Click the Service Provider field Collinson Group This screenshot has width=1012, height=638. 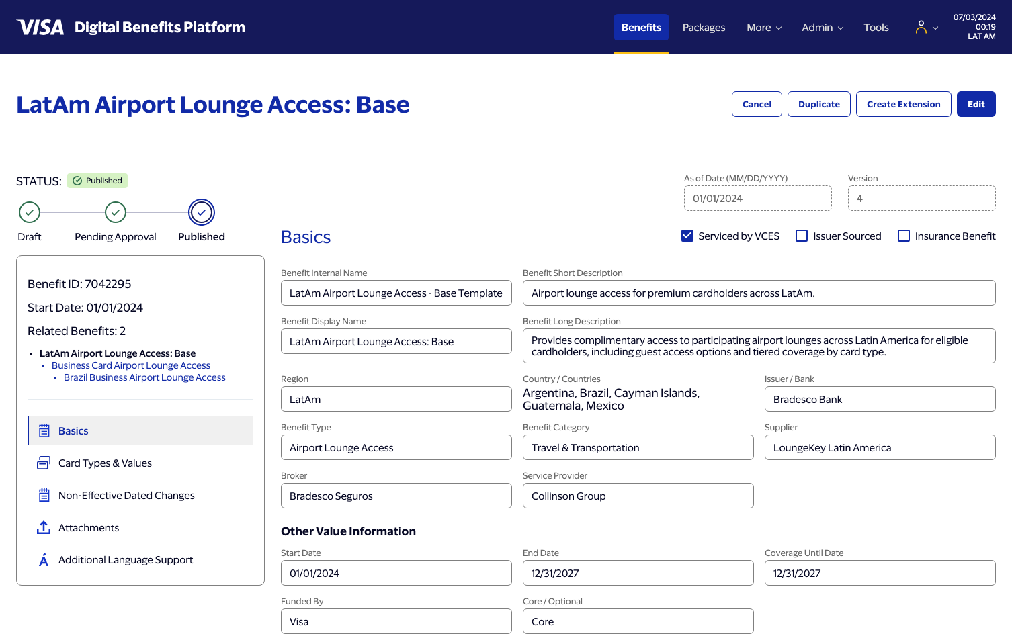[638, 496]
